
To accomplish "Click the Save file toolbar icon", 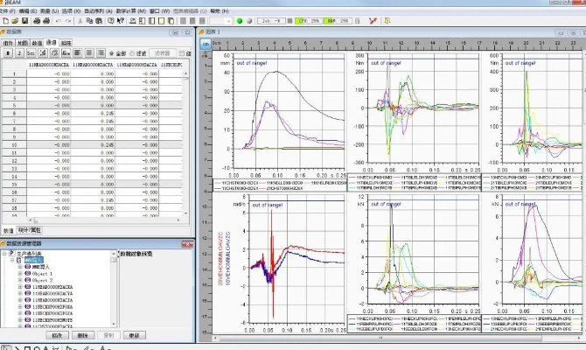I will [25, 19].
